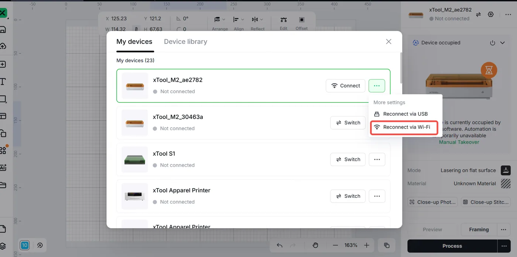Click the minus zoom-out icon
The image size is (517, 257).
(x=335, y=245)
